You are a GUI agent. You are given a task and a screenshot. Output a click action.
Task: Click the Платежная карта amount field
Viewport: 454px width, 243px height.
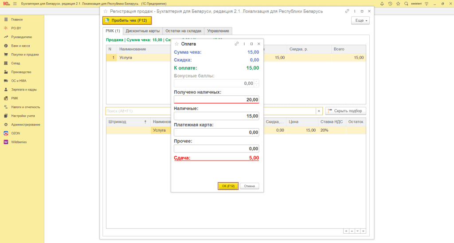216,132
